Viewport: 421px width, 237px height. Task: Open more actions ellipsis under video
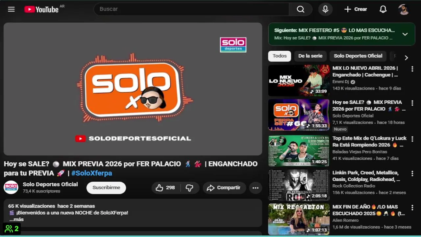(255, 188)
